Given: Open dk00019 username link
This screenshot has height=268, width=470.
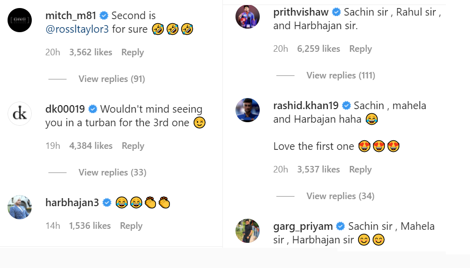Looking at the screenshot, I should click(65, 109).
